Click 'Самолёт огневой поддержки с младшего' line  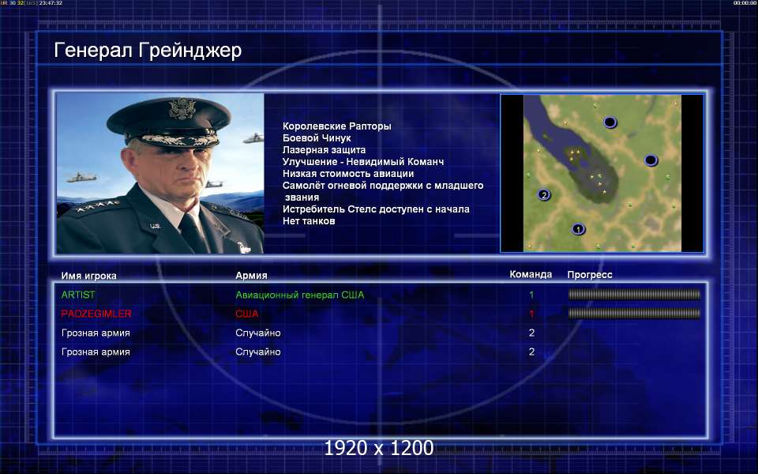383,185
